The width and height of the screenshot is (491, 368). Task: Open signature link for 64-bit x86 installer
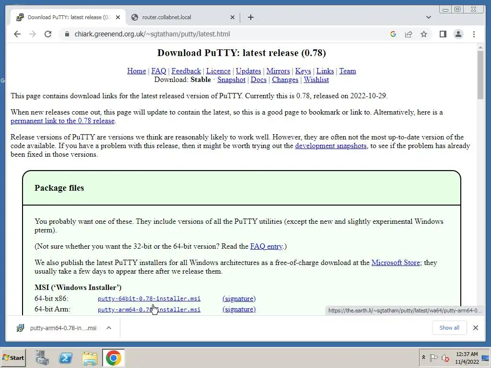click(x=239, y=299)
